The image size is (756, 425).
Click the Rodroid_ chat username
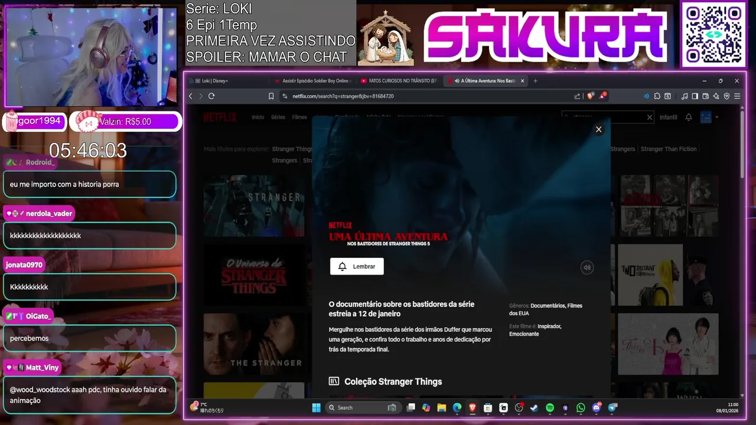[x=41, y=162]
